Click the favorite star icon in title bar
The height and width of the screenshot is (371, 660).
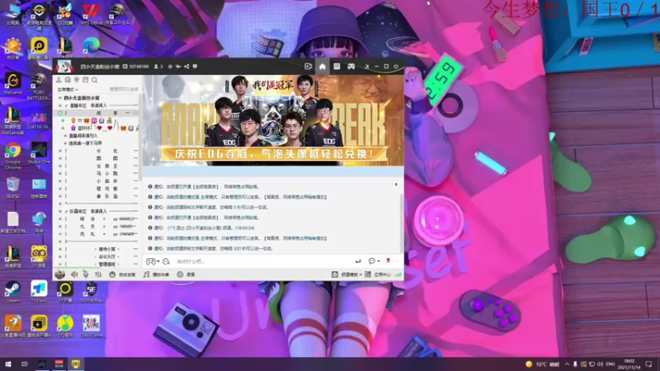(170, 67)
